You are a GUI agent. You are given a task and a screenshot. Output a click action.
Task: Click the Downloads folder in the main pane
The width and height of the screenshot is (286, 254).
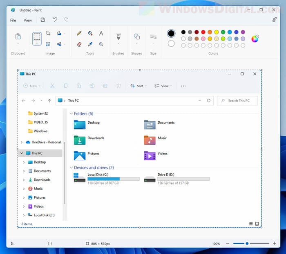tap(89, 140)
